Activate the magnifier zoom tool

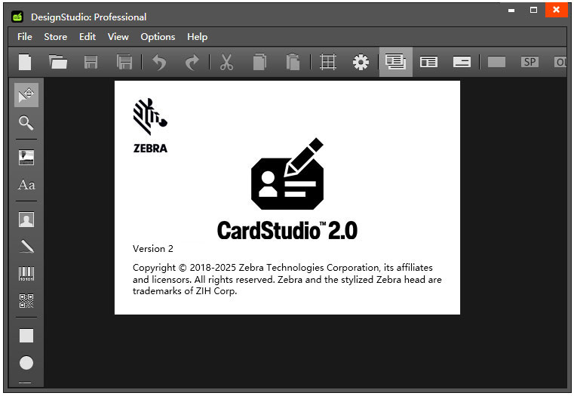coord(26,123)
